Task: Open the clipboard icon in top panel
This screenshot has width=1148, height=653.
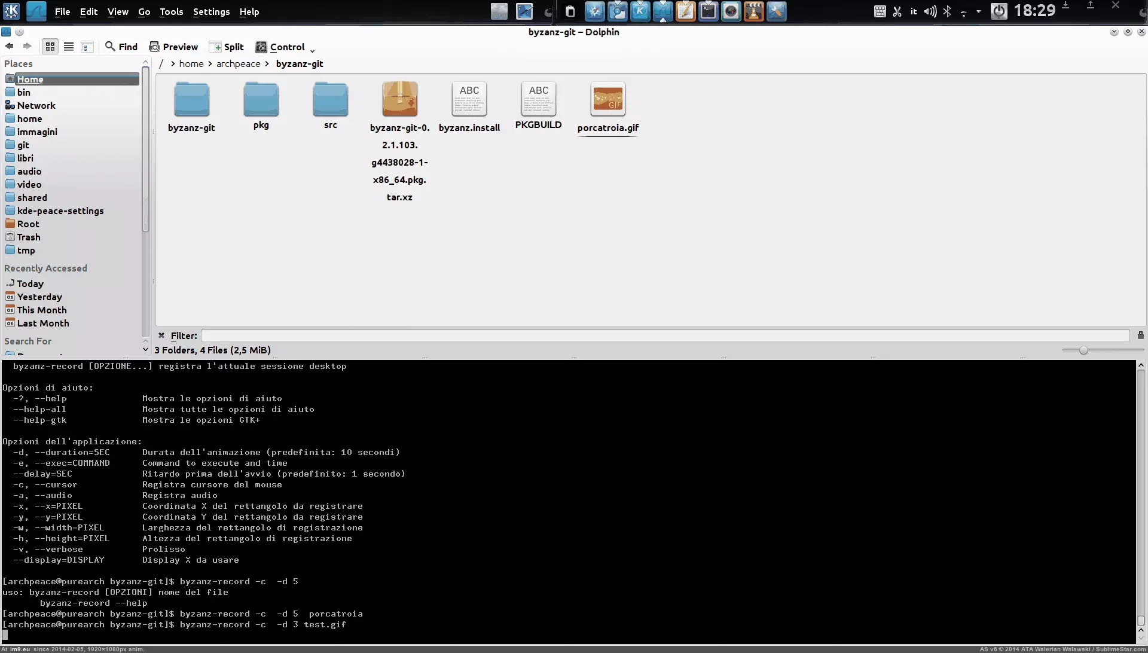Action: (570, 11)
